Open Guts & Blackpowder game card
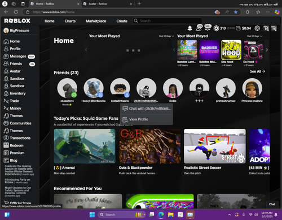 (149, 146)
